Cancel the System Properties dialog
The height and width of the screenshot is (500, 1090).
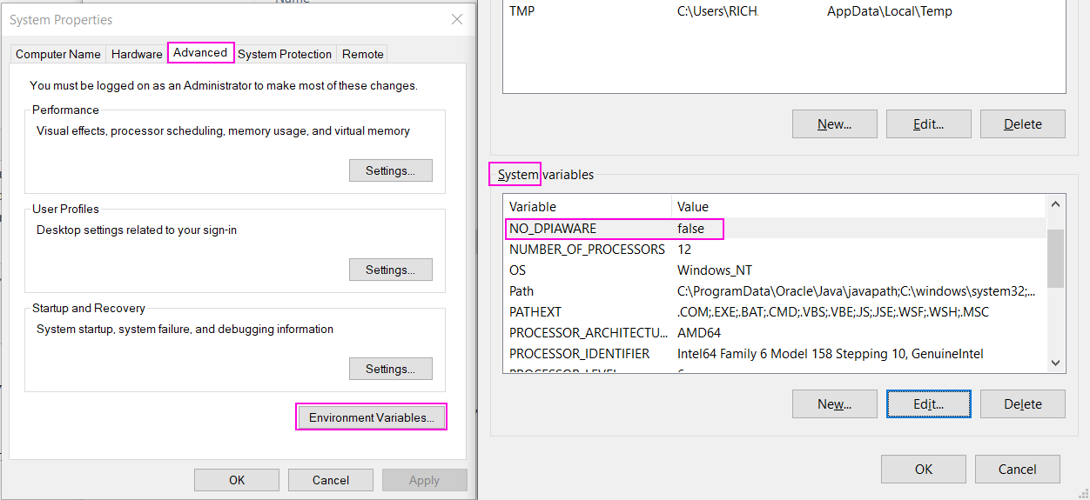click(x=330, y=480)
